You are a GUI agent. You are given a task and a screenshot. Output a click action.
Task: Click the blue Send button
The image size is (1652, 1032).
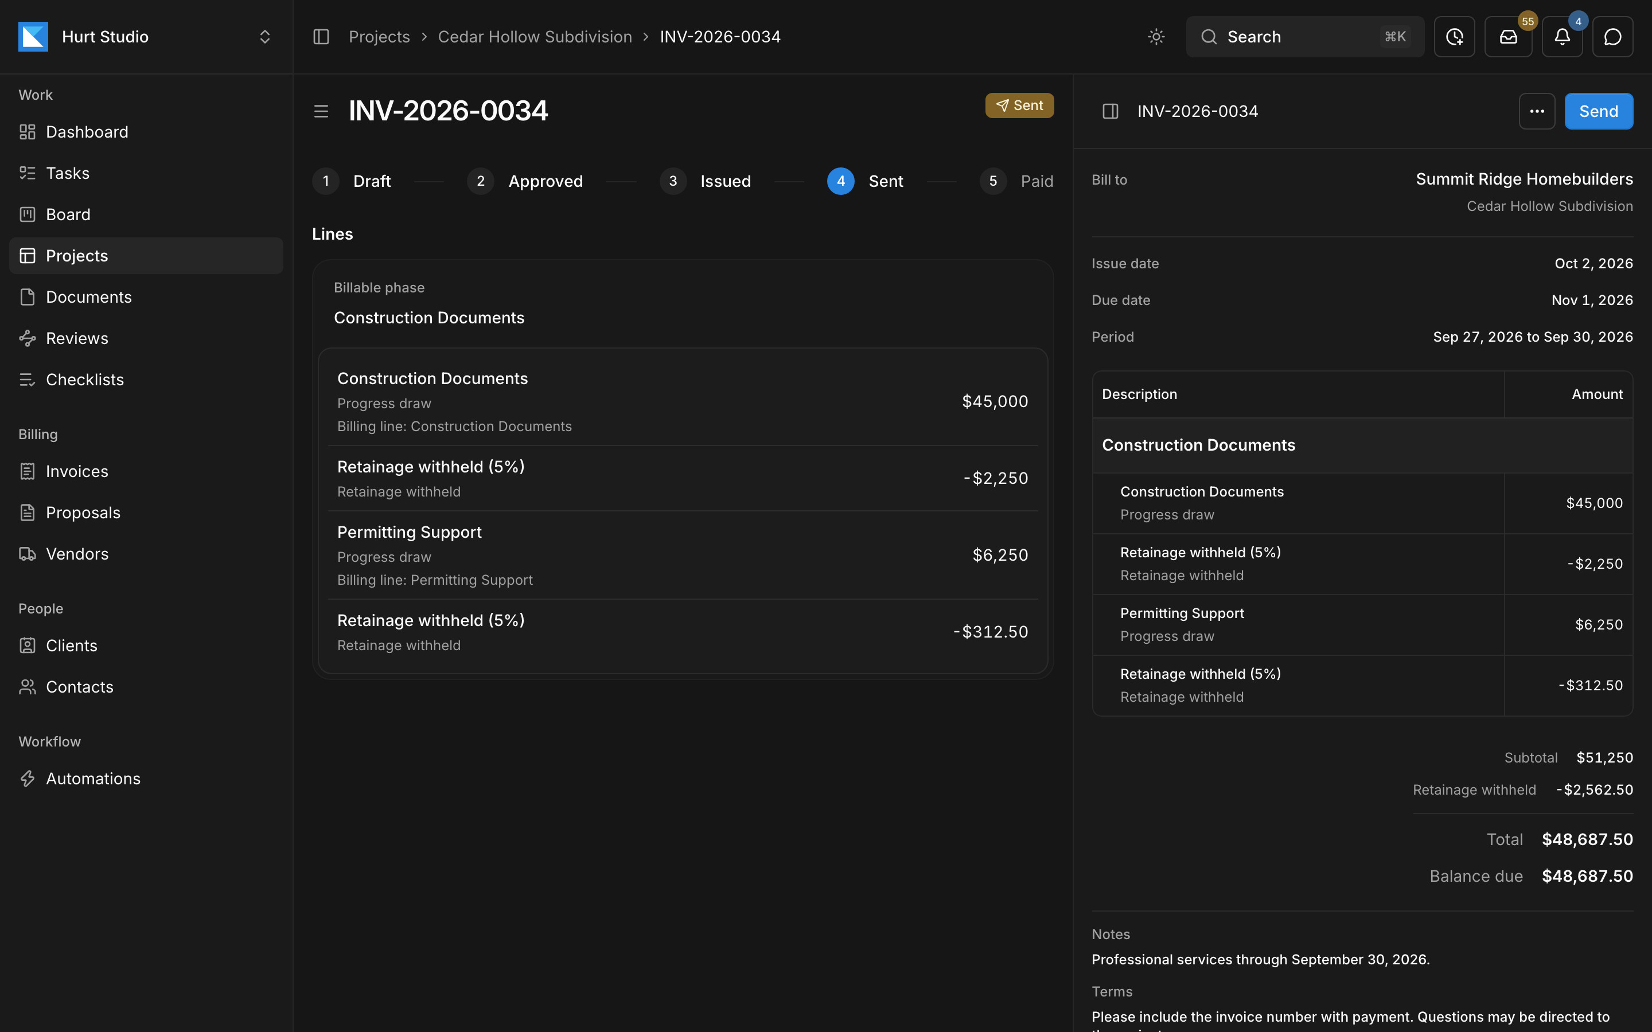[1599, 111]
